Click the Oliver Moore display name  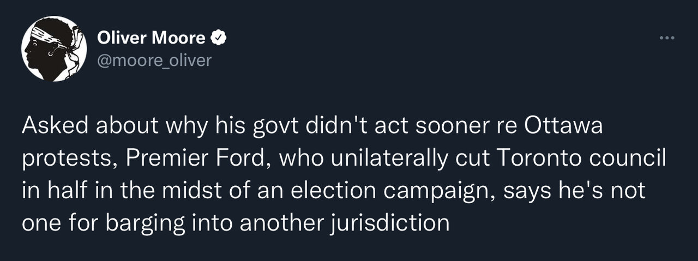[151, 38]
